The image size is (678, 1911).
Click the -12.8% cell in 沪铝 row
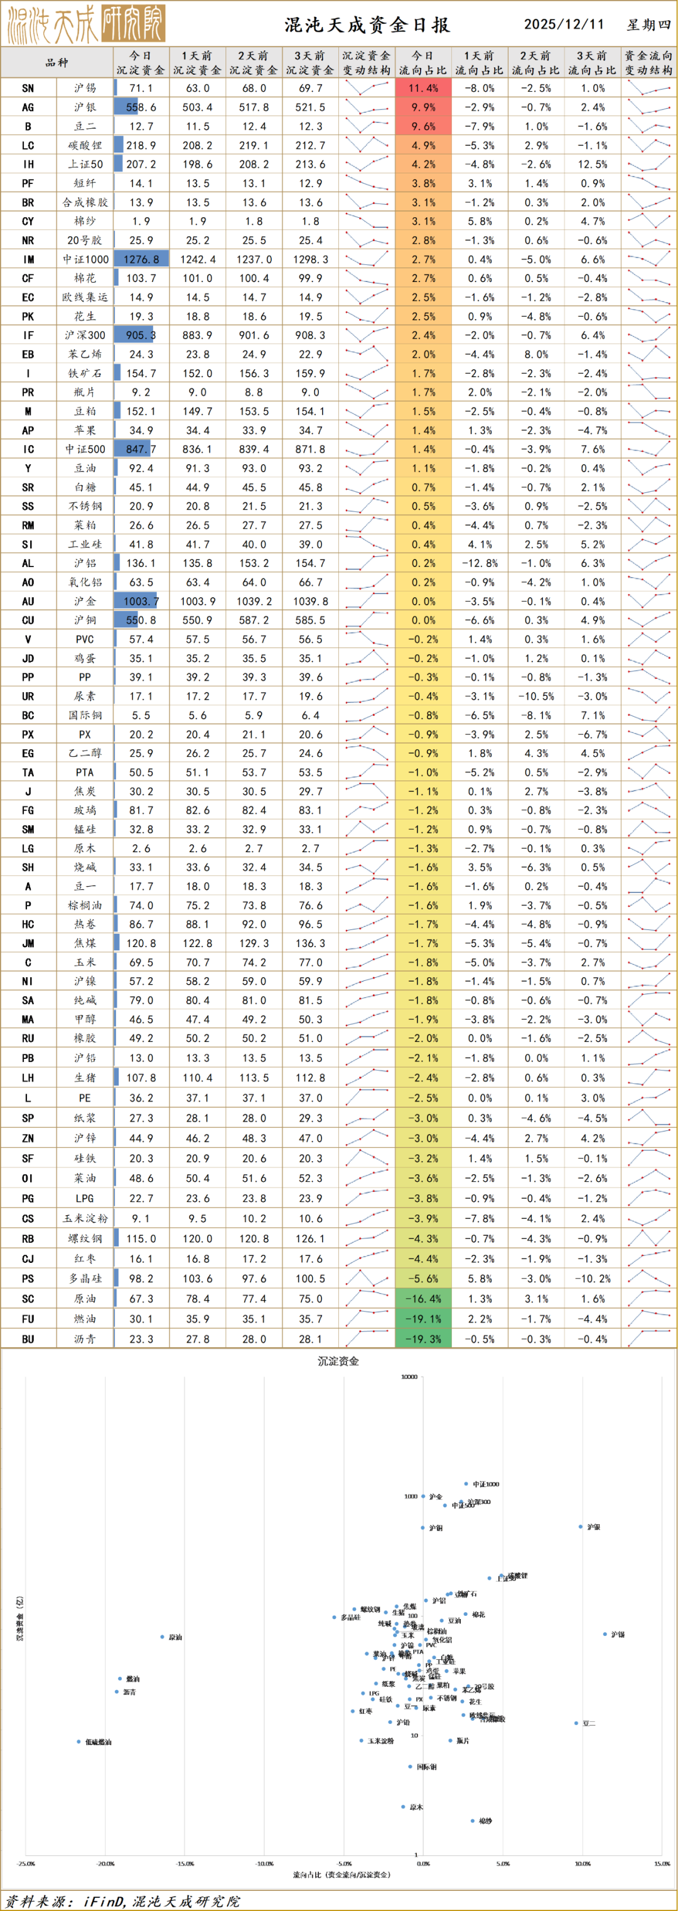[479, 563]
